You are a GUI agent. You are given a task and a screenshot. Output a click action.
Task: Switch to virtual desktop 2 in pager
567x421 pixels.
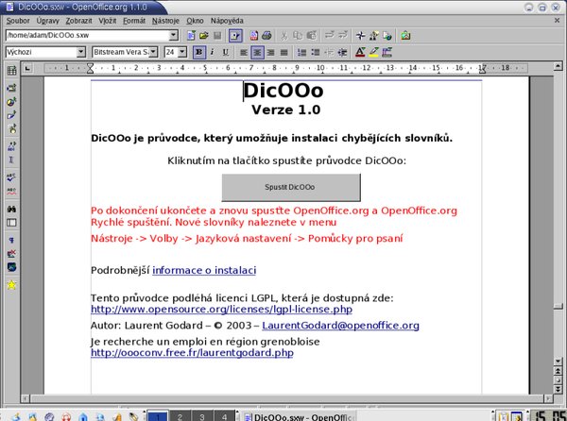coord(180,416)
